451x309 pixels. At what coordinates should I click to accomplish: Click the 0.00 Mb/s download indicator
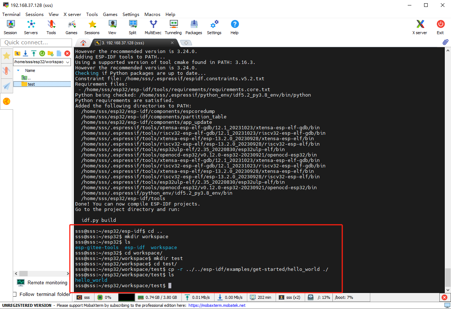[x=230, y=297]
